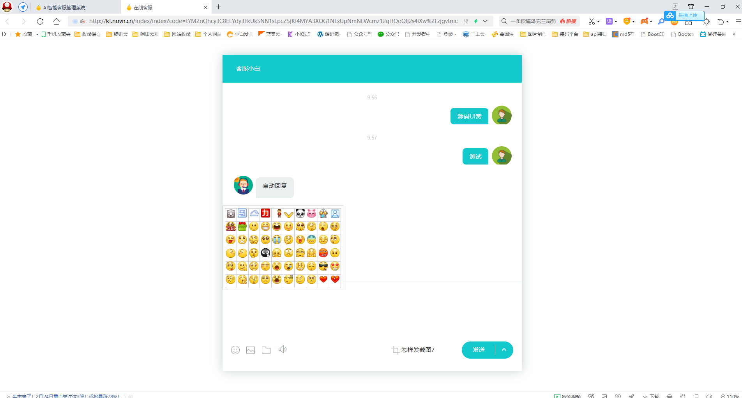Choose the big grinning smiley emoji
This screenshot has width=742, height=398.
265,226
